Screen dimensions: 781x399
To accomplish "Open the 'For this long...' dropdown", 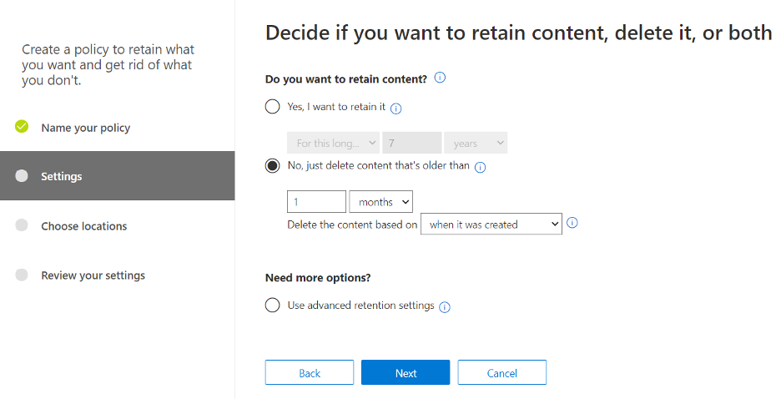I will point(333,143).
